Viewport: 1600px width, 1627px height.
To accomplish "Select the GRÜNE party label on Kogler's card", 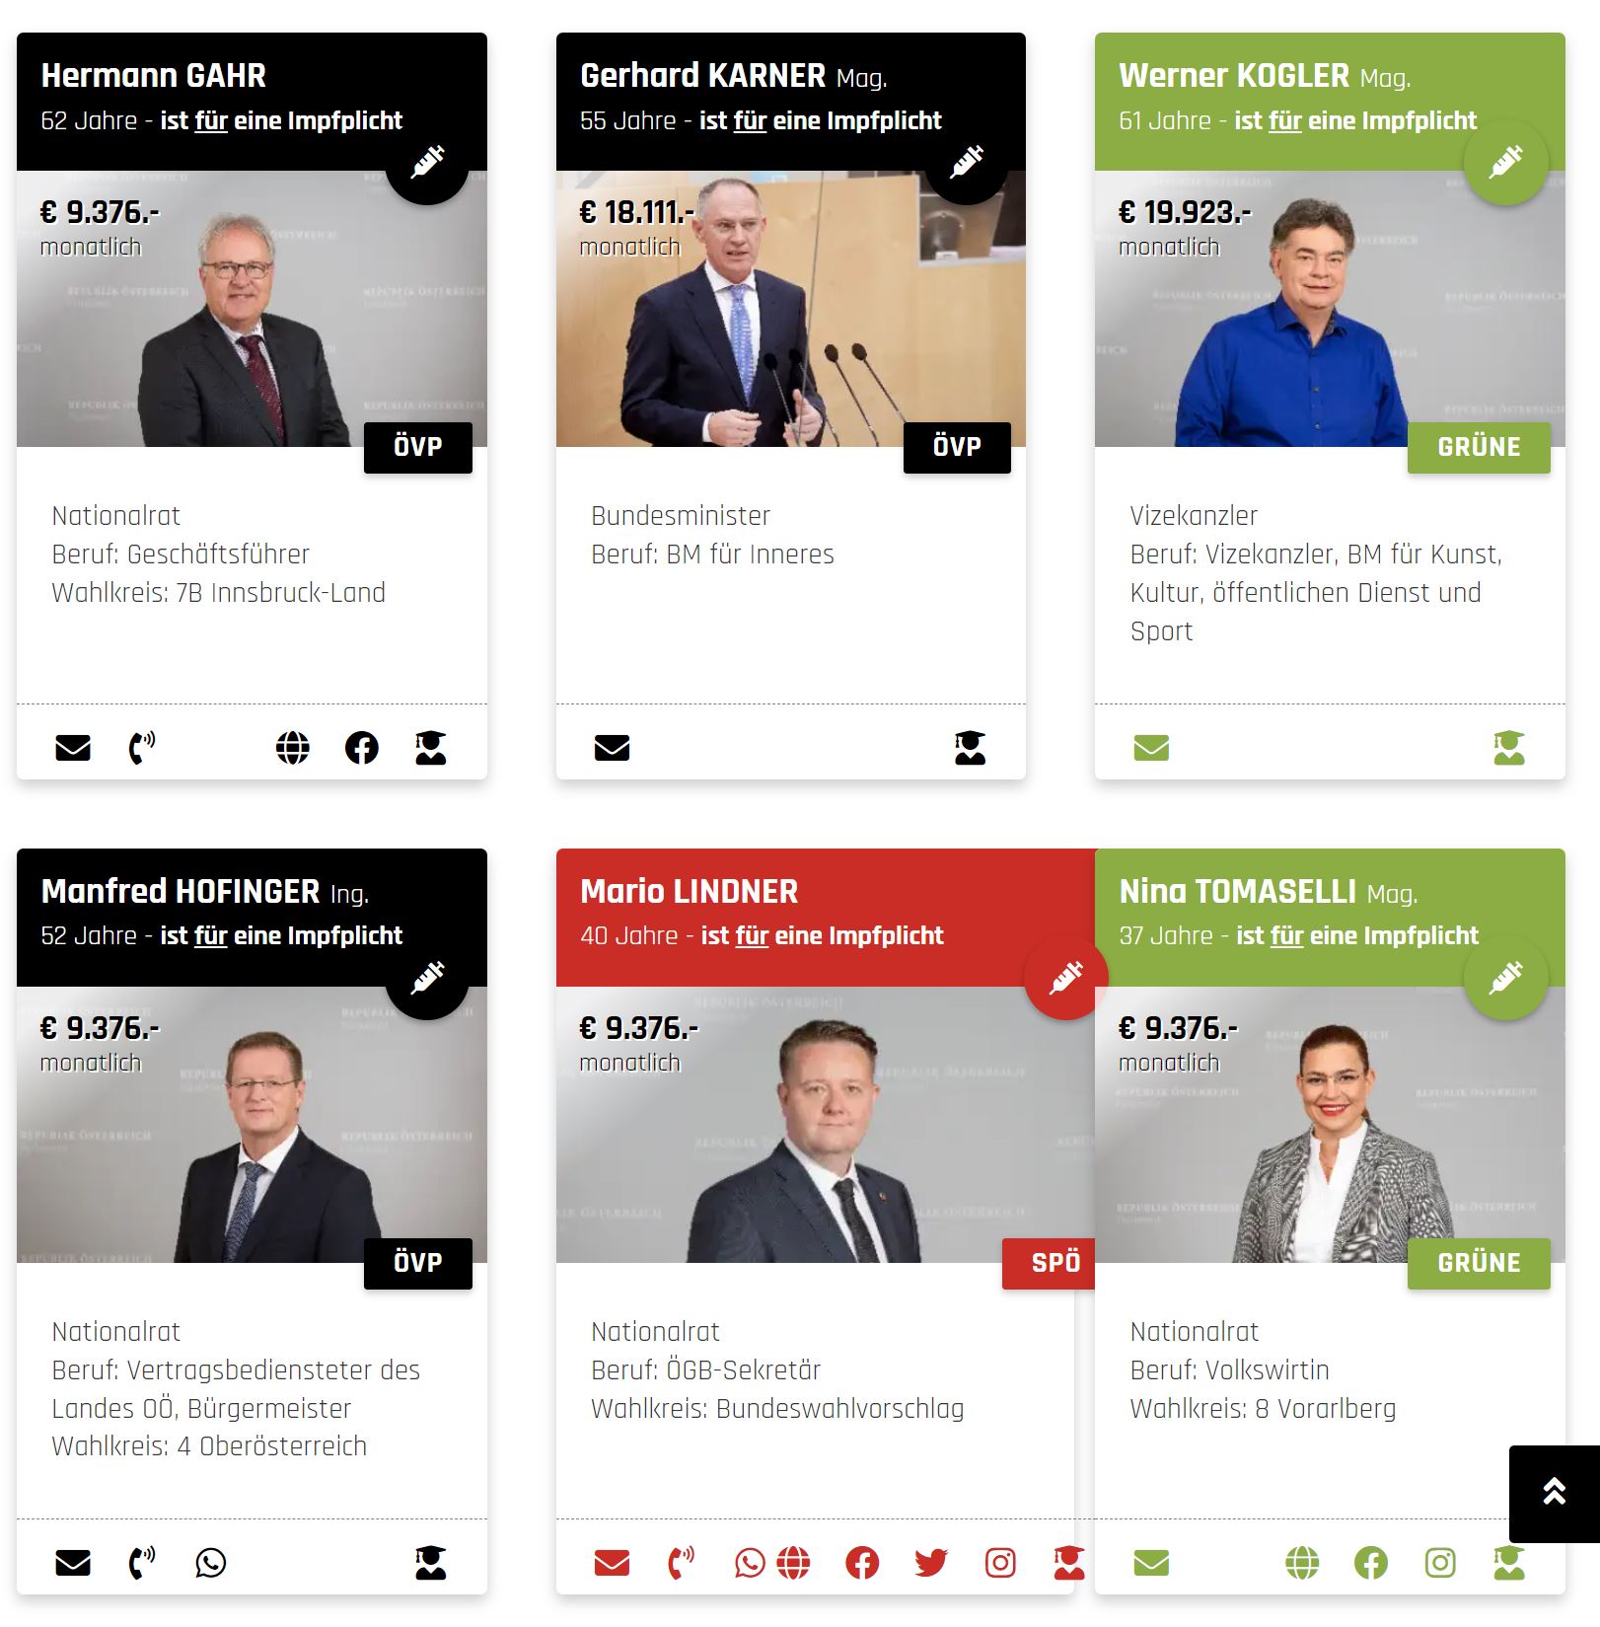I will 1479,448.
